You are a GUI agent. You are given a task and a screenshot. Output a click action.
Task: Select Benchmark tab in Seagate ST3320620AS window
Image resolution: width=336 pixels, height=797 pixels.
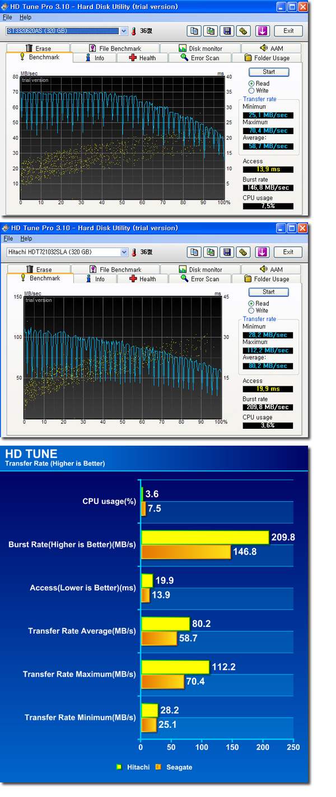pos(39,57)
